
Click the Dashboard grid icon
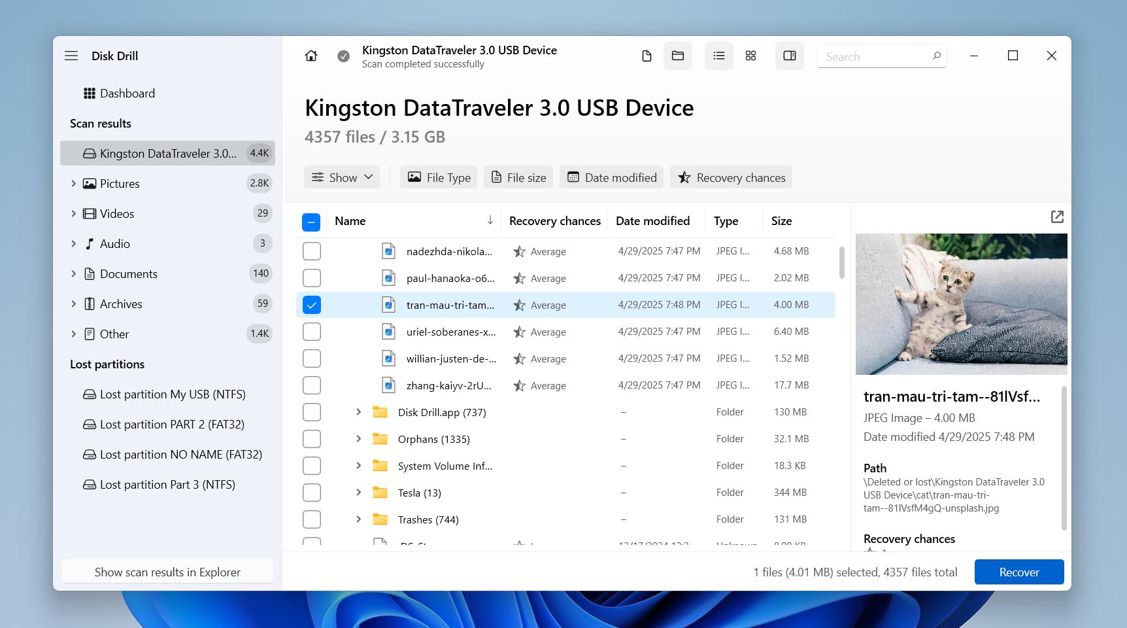90,94
